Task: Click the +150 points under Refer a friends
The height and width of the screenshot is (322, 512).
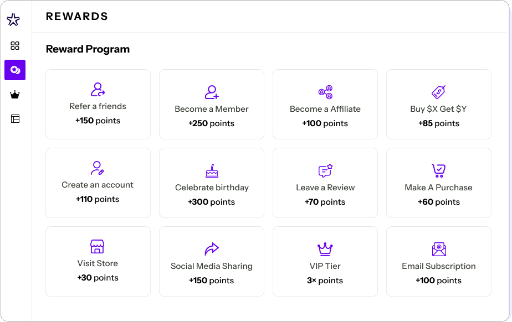Action: (x=98, y=121)
